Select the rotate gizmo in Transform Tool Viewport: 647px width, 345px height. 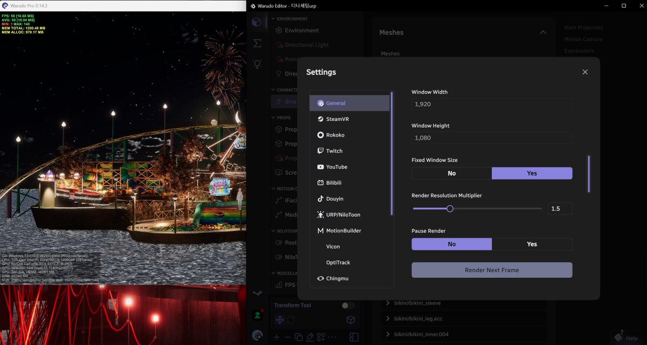(291, 320)
